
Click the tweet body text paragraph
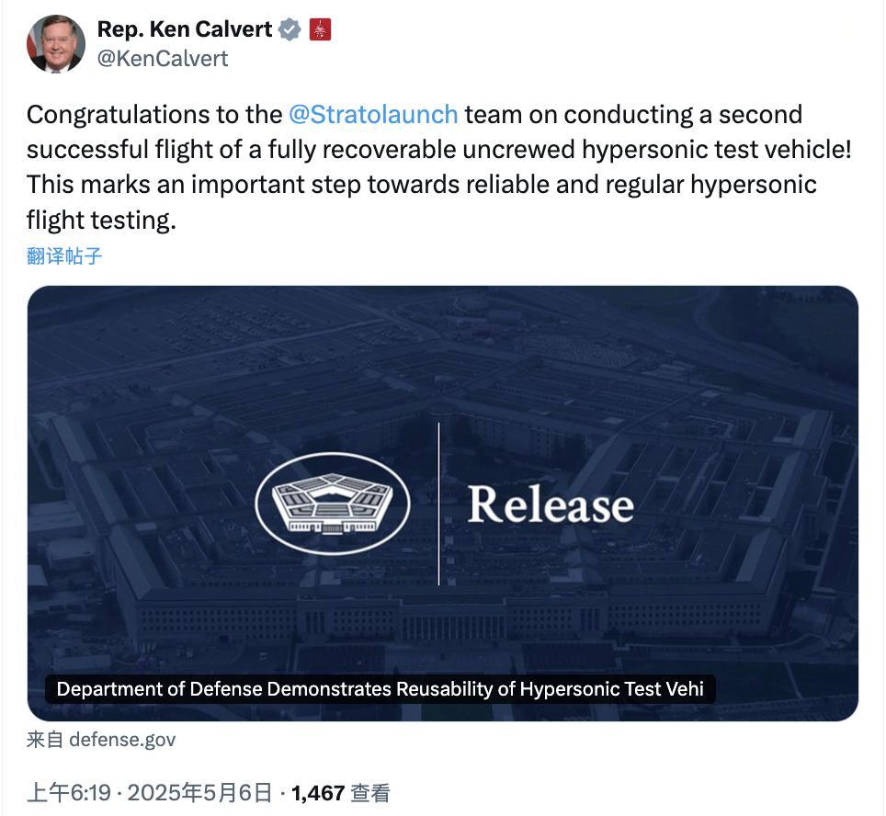point(439,167)
